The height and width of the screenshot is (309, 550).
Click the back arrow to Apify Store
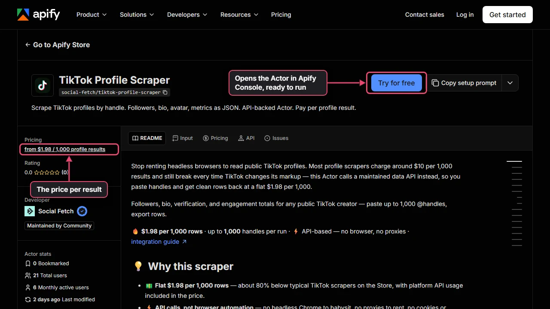coord(28,45)
